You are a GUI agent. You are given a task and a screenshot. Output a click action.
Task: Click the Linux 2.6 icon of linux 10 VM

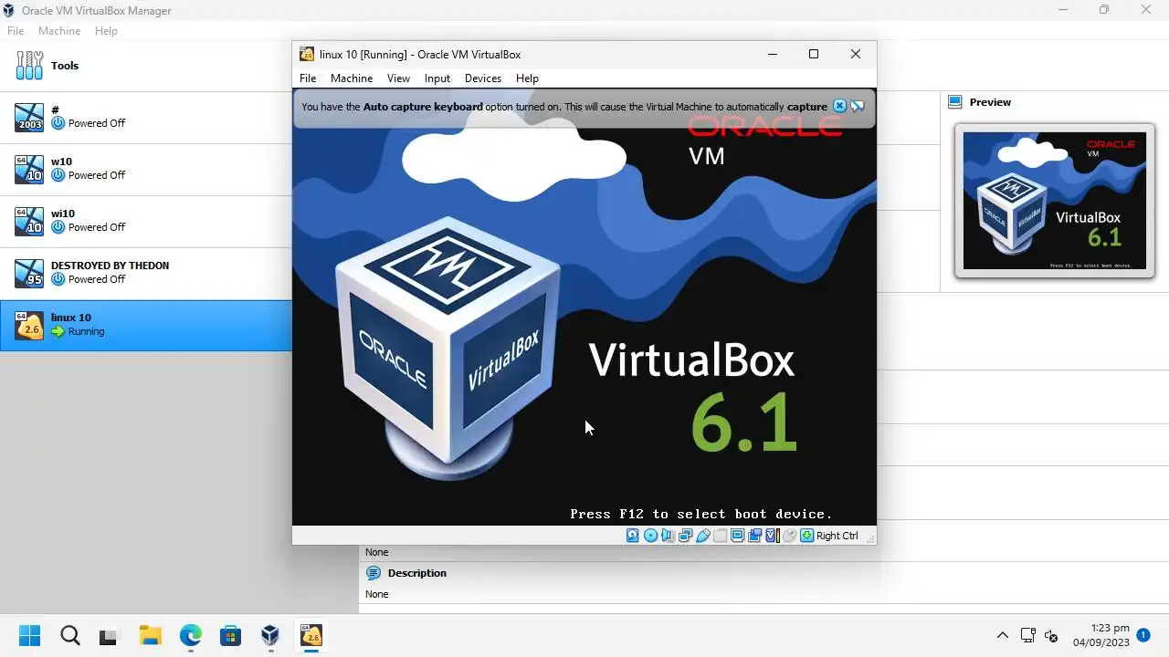[x=29, y=325]
